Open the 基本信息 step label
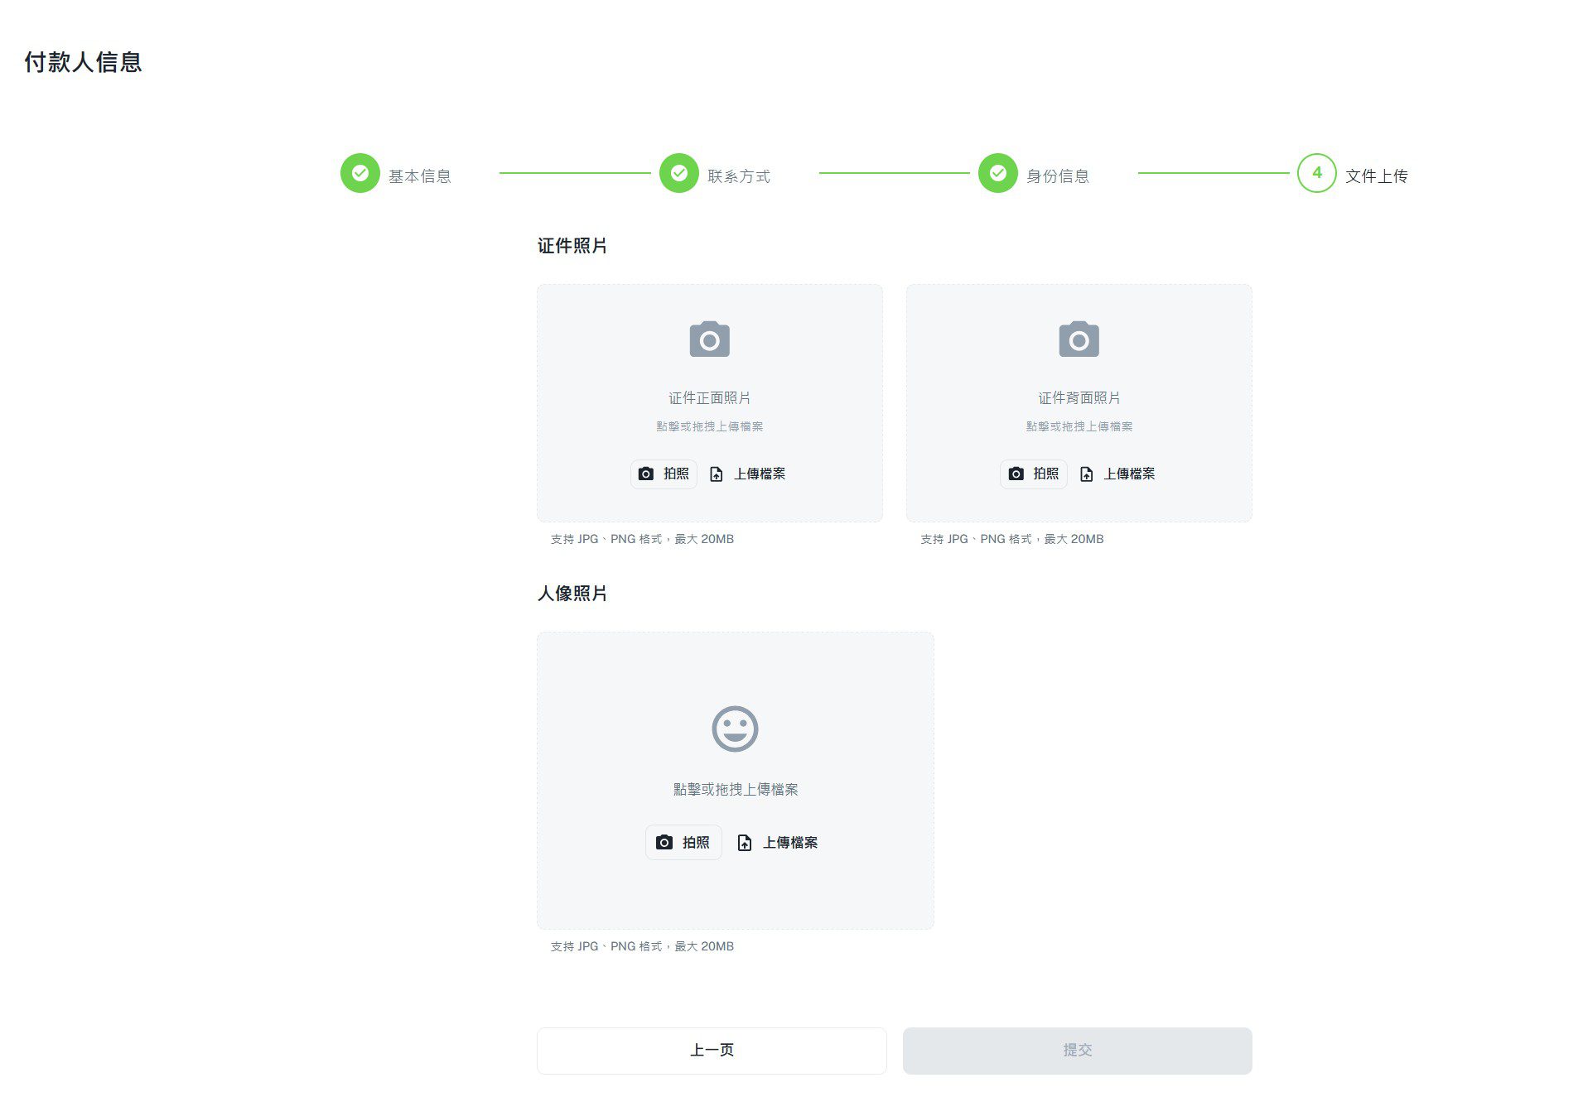 420,176
